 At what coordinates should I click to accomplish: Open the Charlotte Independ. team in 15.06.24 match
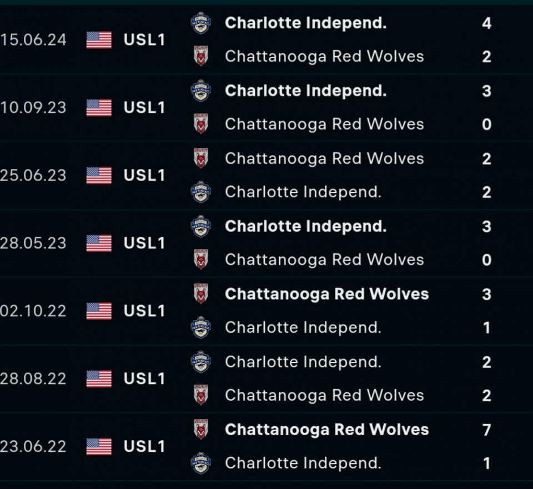coord(305,23)
